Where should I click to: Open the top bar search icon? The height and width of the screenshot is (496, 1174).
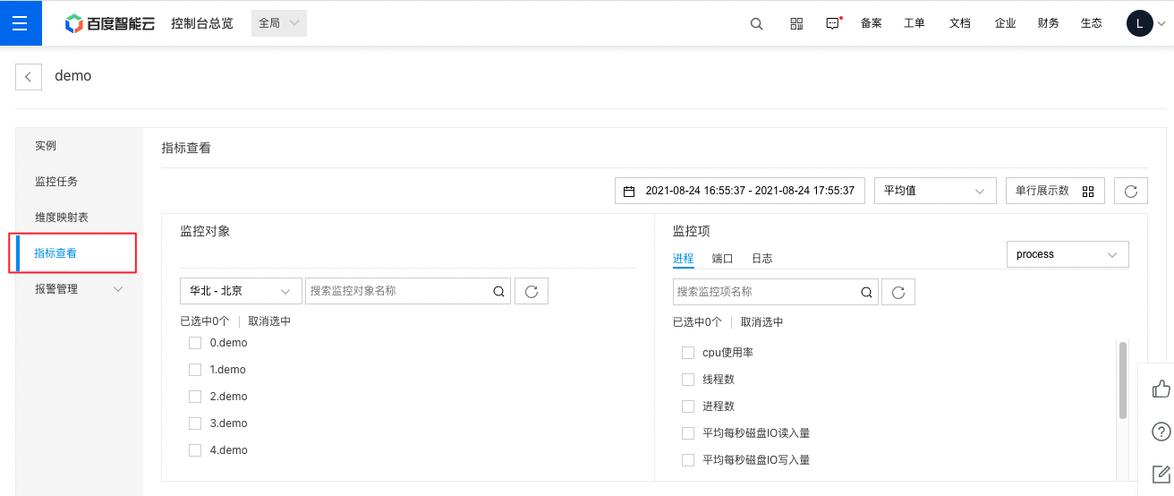(x=756, y=23)
